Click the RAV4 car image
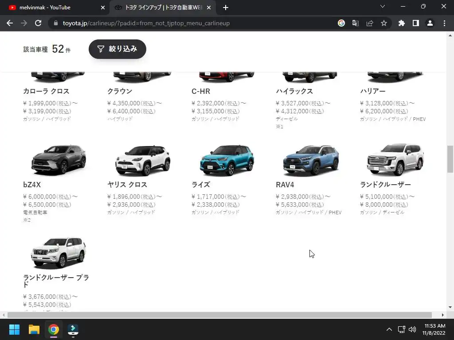This screenshot has width=454, height=340. click(x=311, y=160)
